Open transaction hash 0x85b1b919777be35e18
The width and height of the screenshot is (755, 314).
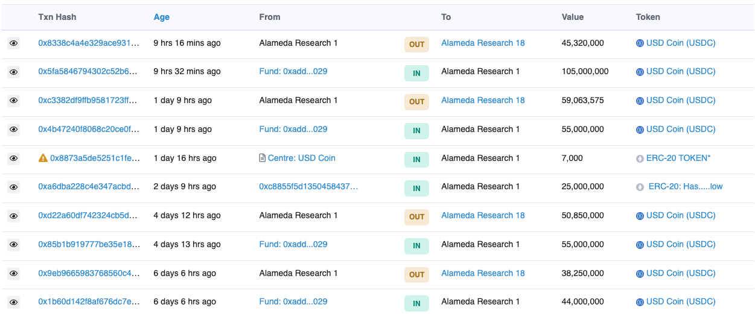[89, 244]
